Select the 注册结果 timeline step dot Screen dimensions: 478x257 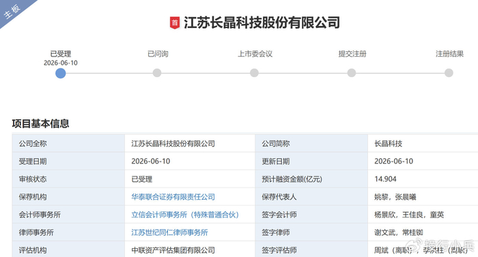click(x=449, y=73)
